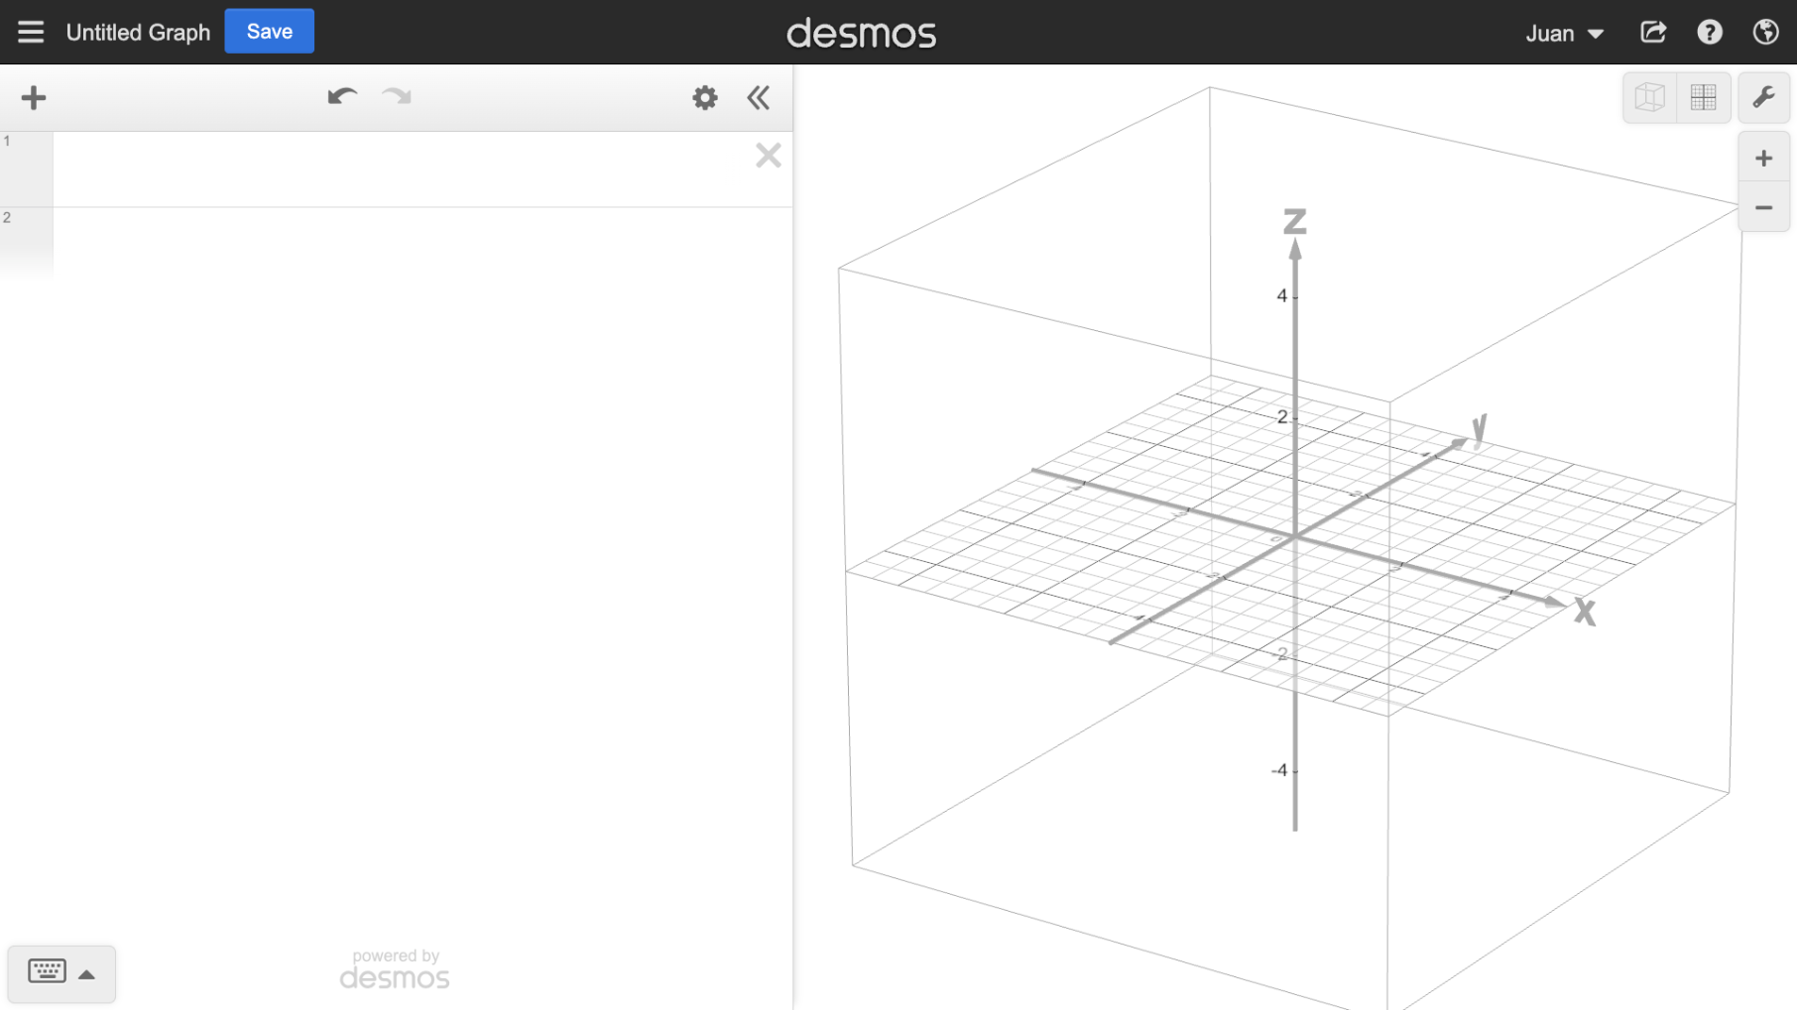Zoom out on the 3D graph

[x=1763, y=208]
